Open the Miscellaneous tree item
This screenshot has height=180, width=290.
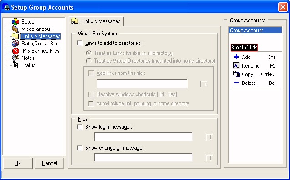[37, 29]
